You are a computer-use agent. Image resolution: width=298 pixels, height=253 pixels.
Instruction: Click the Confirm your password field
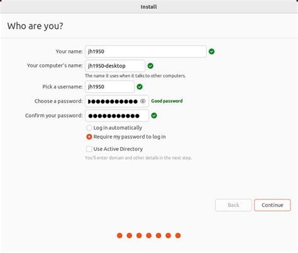tap(117, 115)
